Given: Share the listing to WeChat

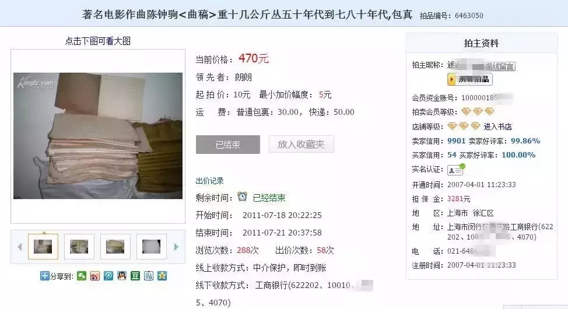Looking at the screenshot, I should point(82,276).
